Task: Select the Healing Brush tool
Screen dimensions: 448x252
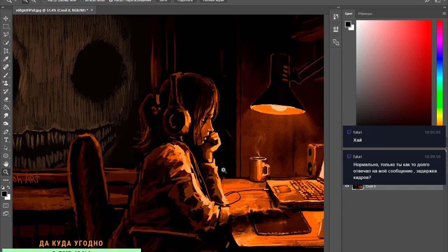Action: [6, 67]
